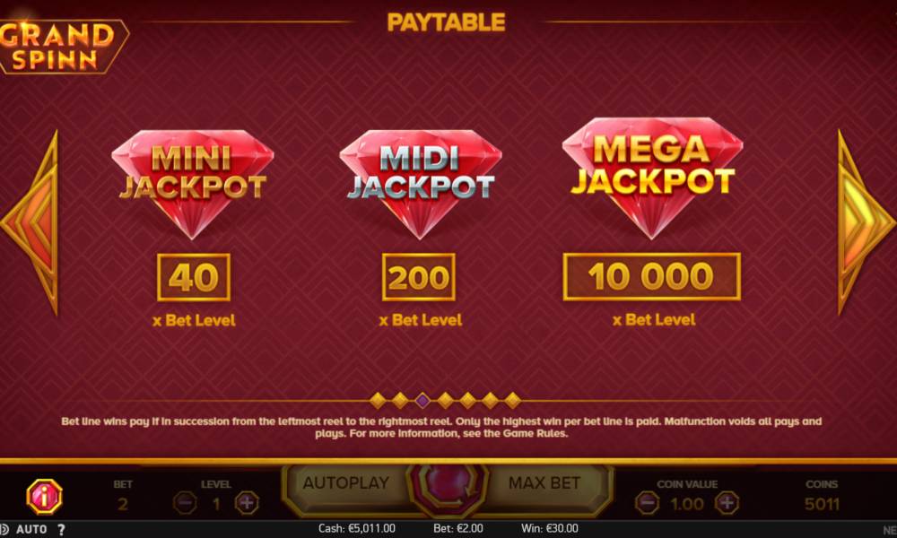Close paytable with the info button

tap(44, 496)
